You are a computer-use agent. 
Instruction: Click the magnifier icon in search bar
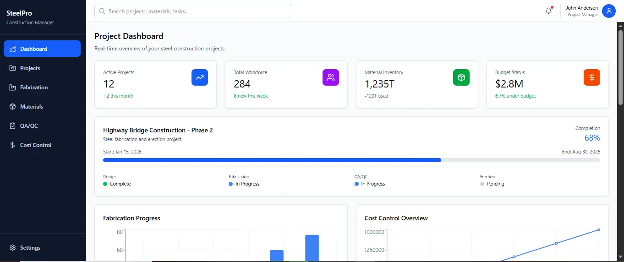[x=102, y=11]
